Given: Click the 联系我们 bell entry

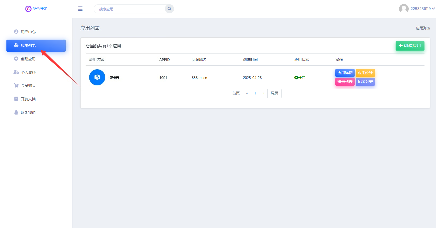Looking at the screenshot, I should point(28,113).
